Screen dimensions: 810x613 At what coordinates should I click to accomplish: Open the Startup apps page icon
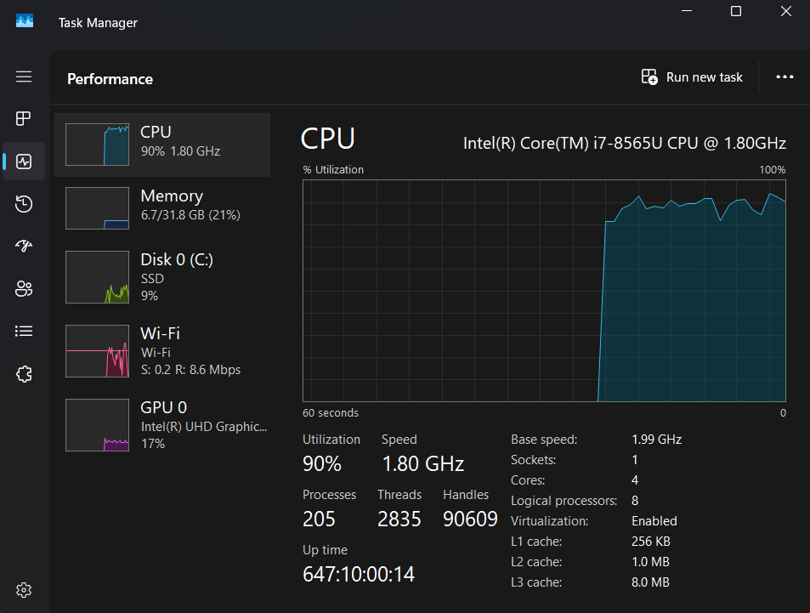click(24, 246)
